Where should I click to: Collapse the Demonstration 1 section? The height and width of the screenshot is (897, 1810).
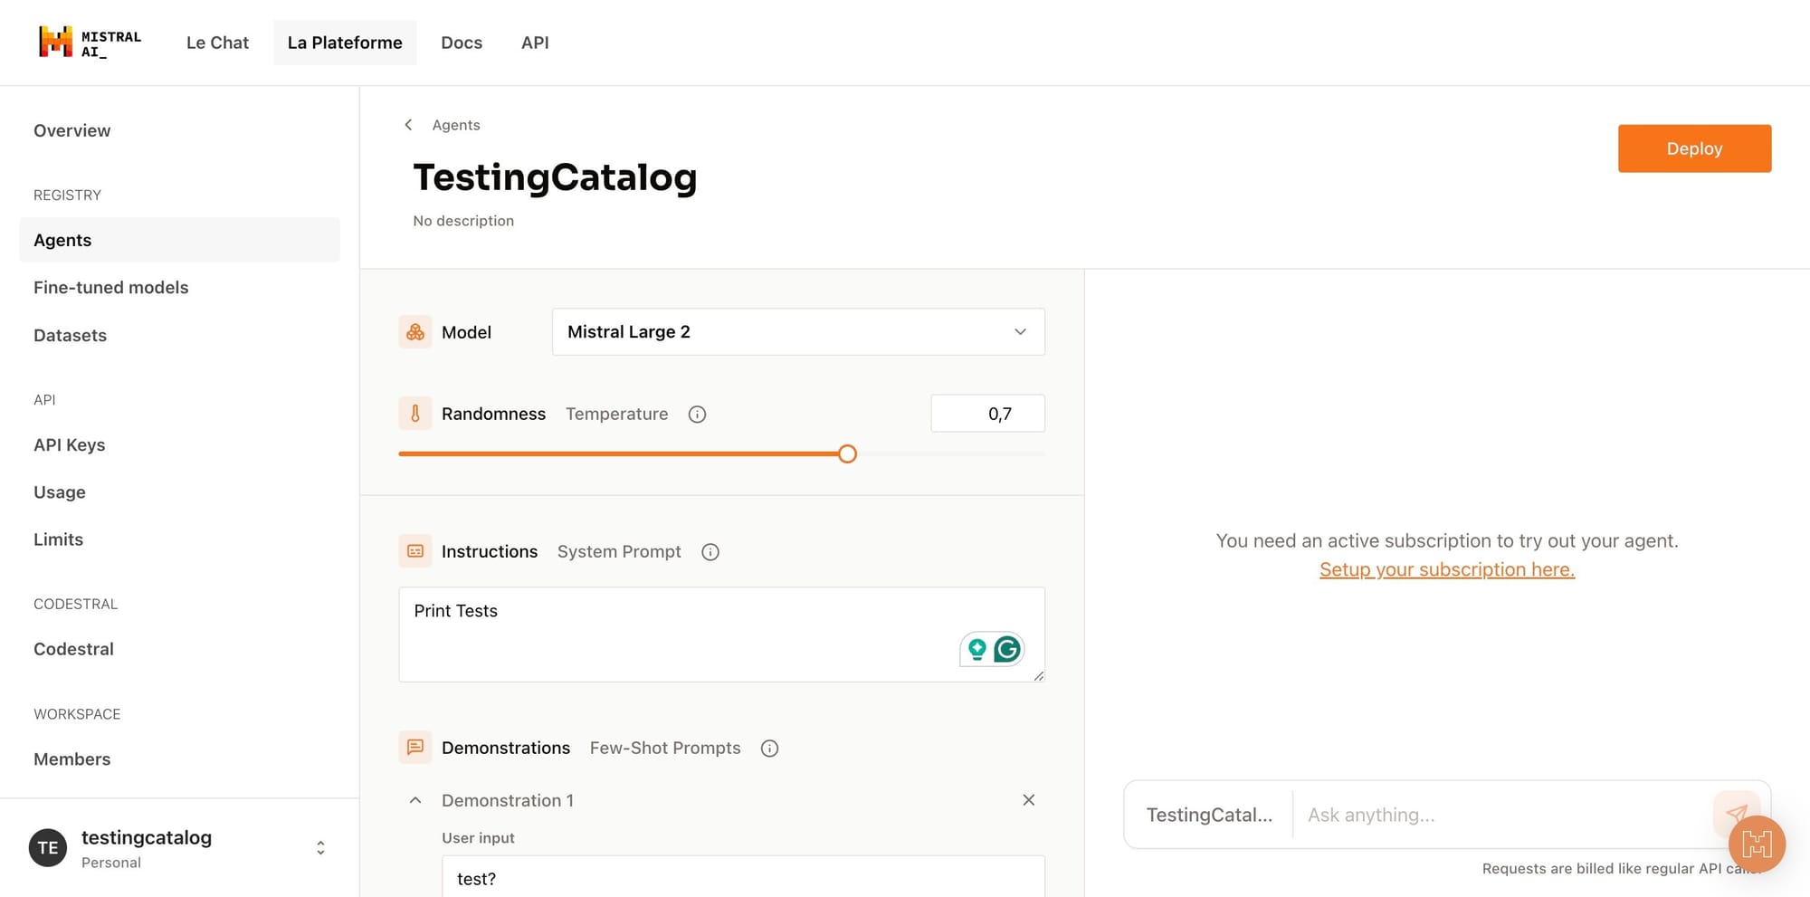point(415,800)
